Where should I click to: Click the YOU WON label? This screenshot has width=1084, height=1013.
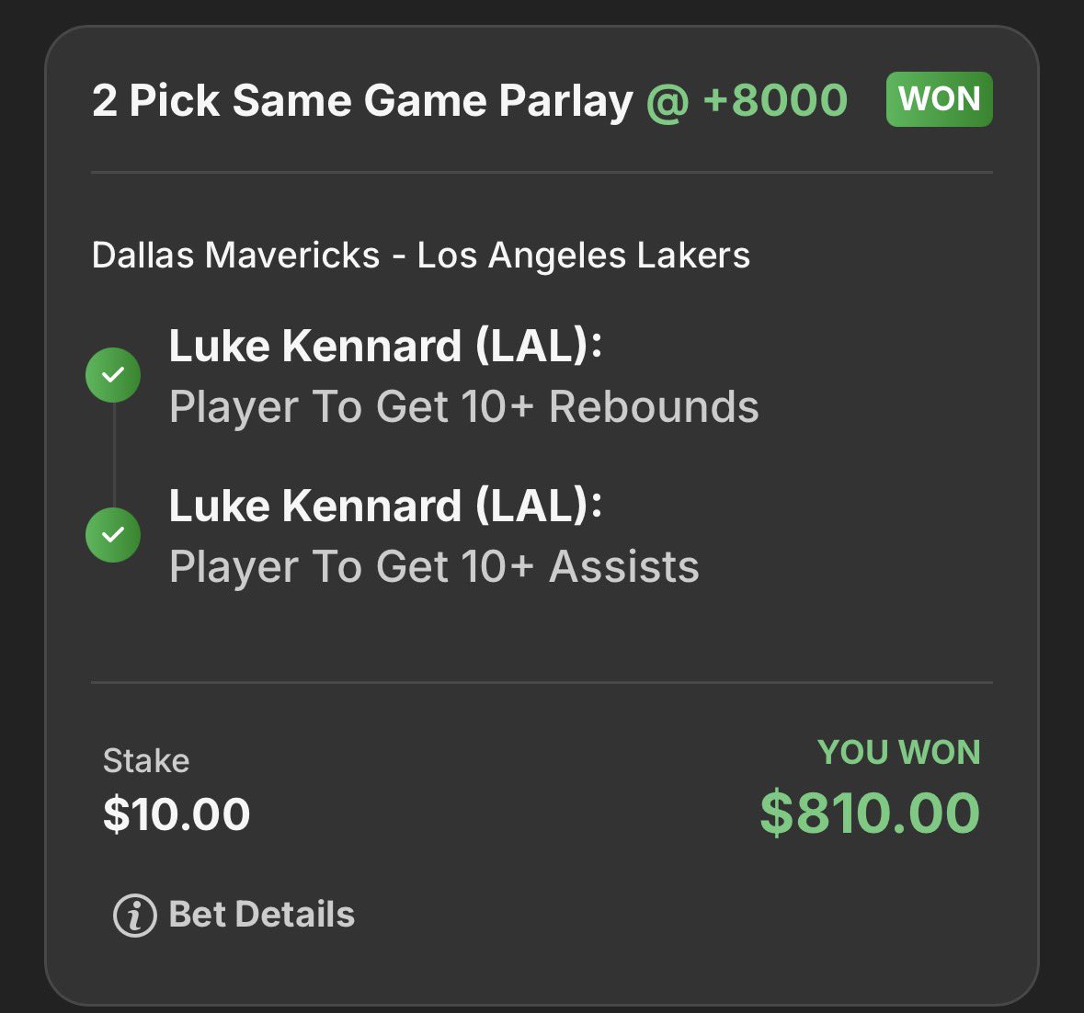point(898,752)
